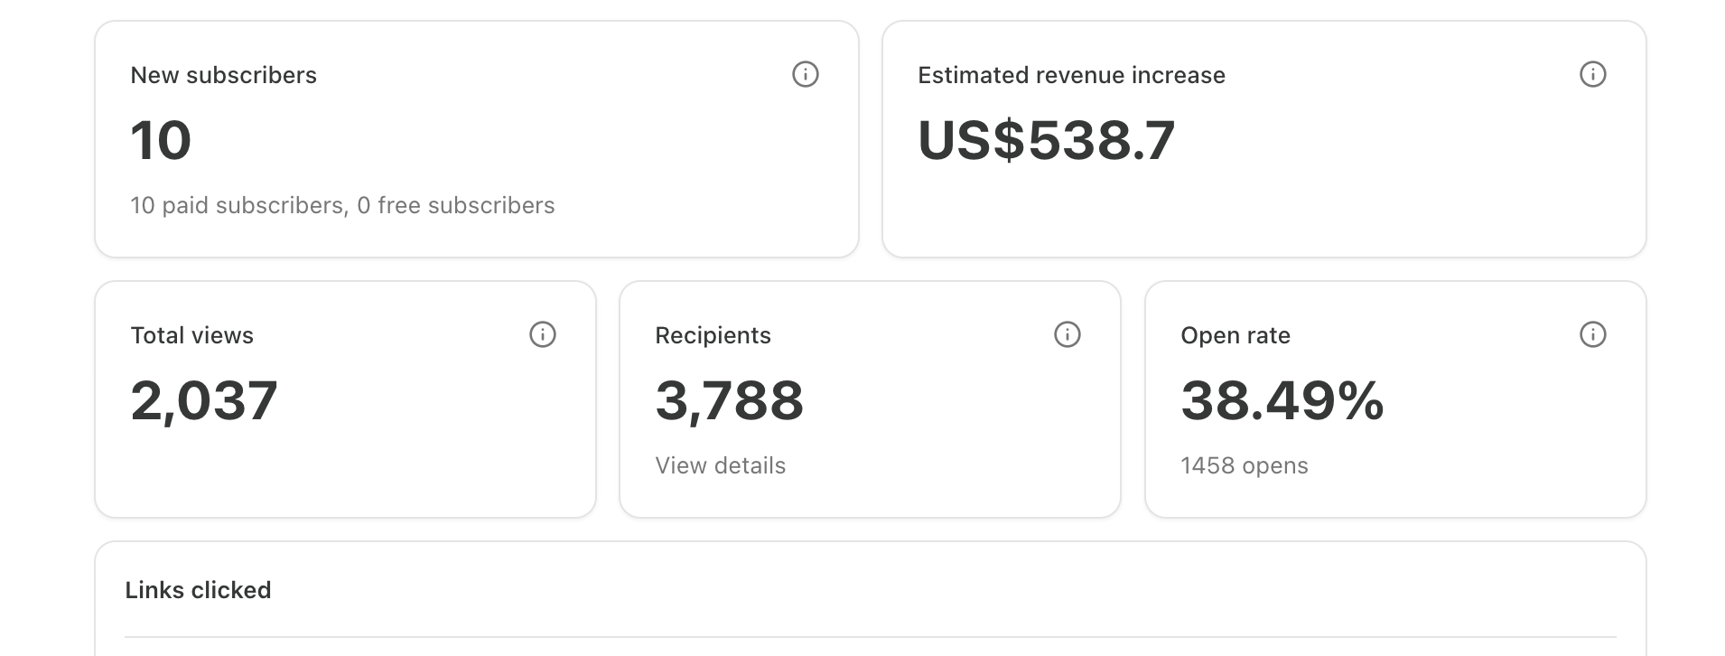
Task: Click the info icon for New subscribers
Action: [x=805, y=74]
